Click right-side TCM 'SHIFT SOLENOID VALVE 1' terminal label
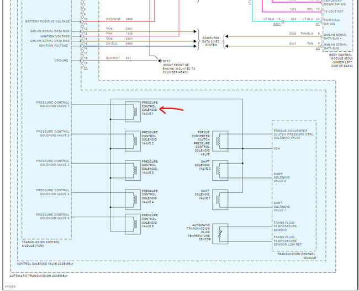Viewport: 359px width, 291px height. point(282,207)
